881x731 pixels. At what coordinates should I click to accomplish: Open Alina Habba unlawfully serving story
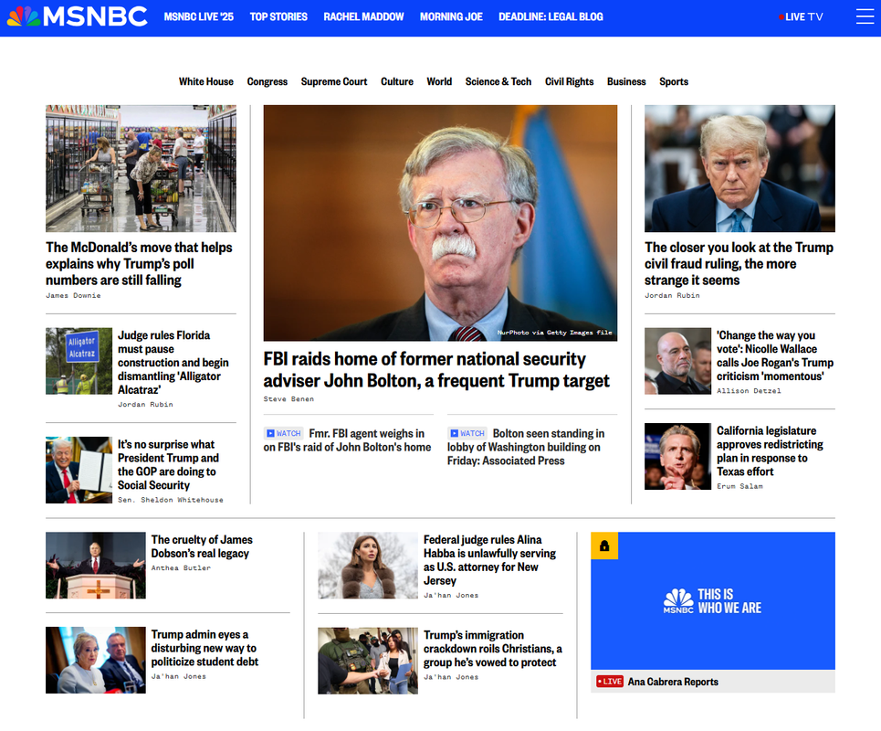[489, 560]
